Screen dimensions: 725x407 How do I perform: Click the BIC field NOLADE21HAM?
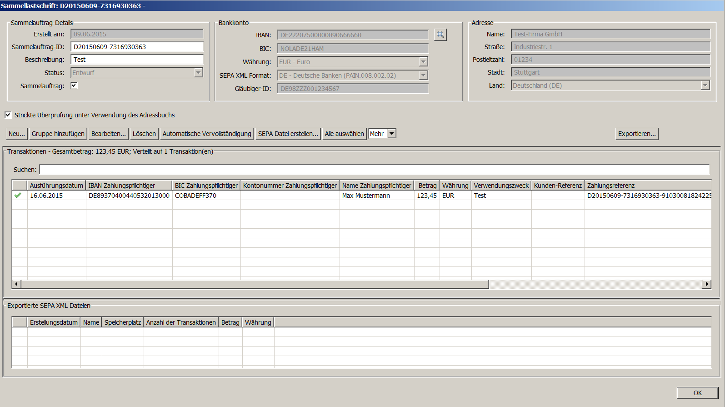[353, 49]
